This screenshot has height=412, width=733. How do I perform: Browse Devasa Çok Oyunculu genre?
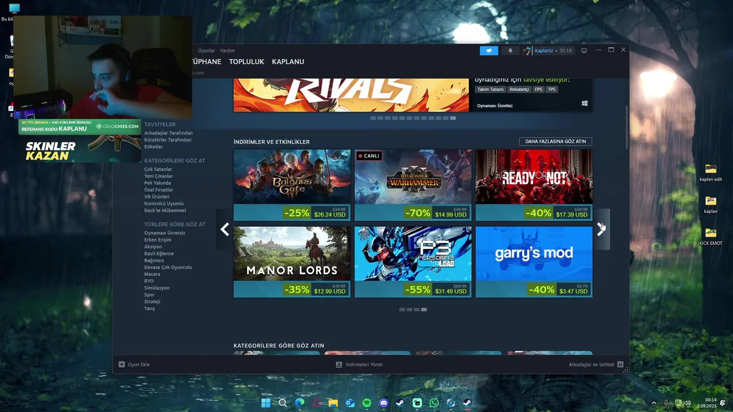pos(168,267)
